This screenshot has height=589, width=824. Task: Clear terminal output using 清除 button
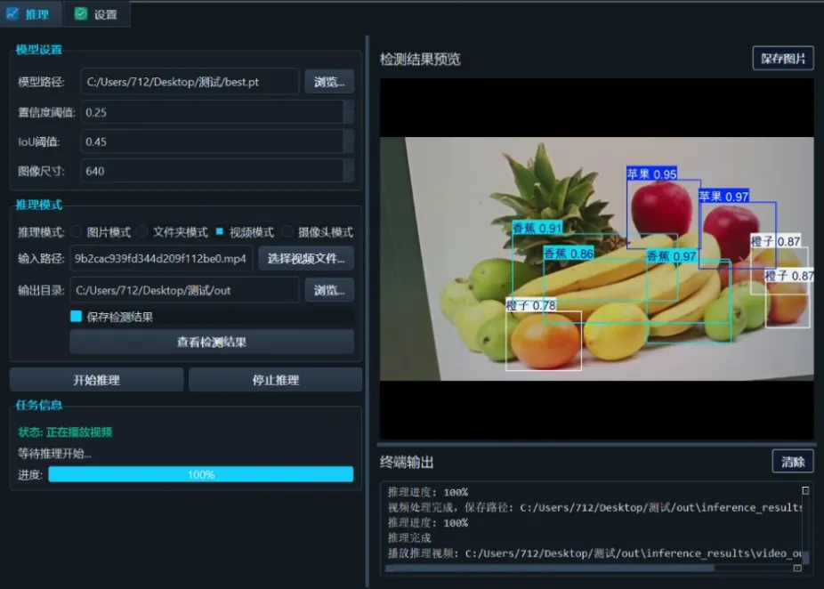(x=792, y=461)
